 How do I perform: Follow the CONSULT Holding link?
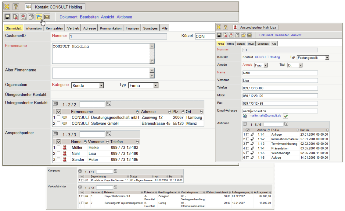click(x=267, y=57)
